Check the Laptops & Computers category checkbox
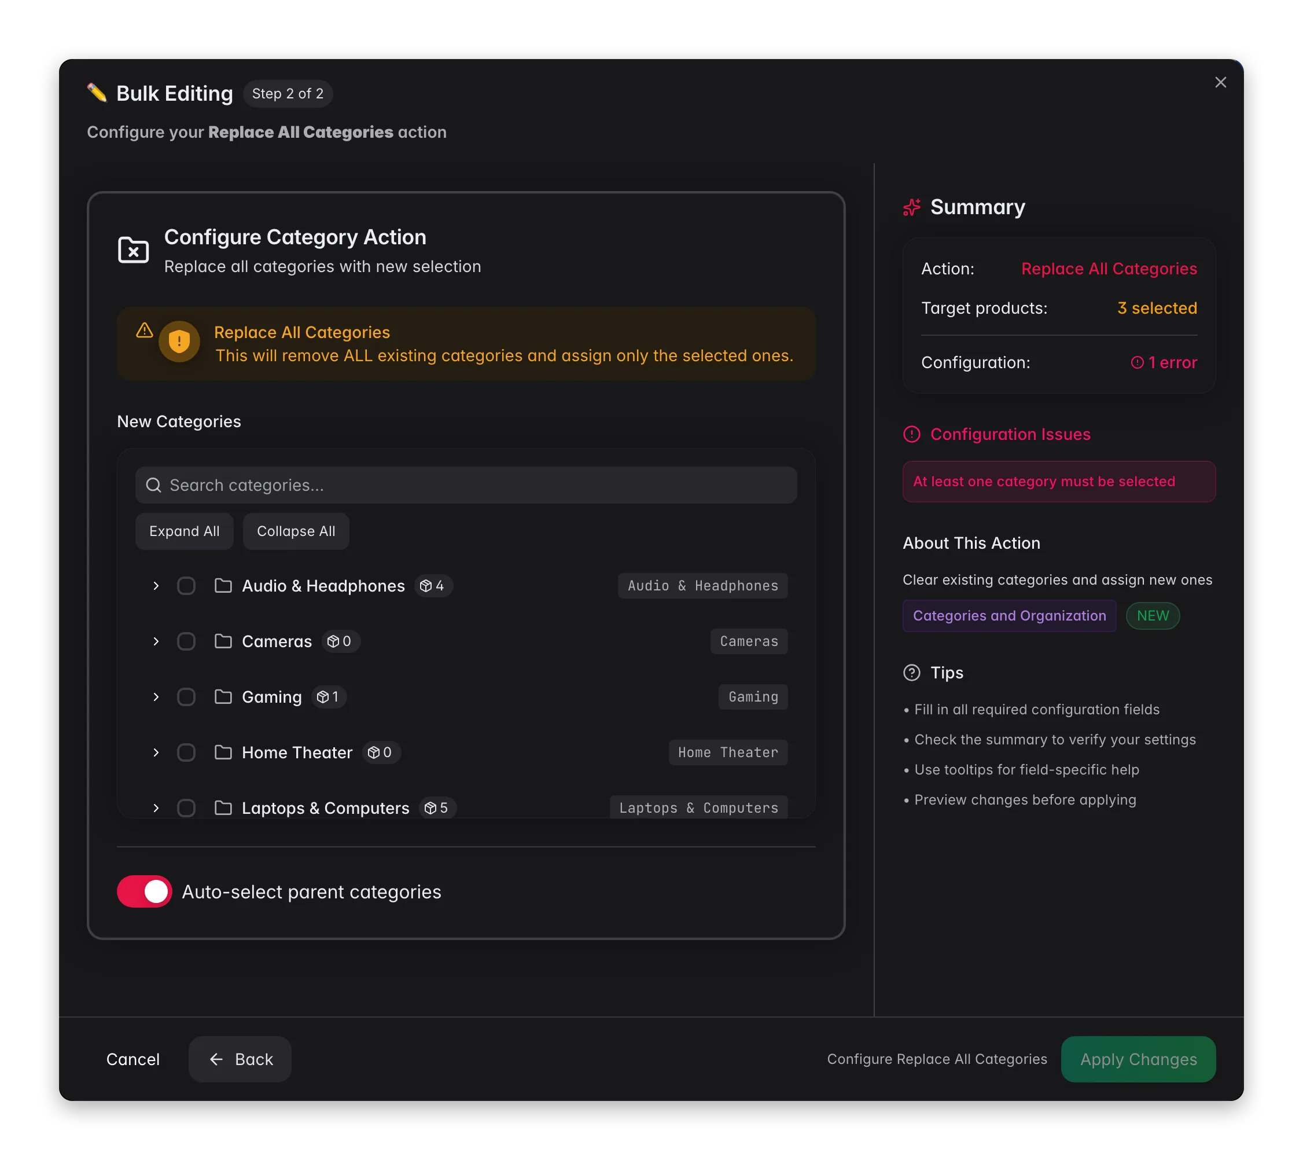The height and width of the screenshot is (1160, 1303). (x=186, y=808)
